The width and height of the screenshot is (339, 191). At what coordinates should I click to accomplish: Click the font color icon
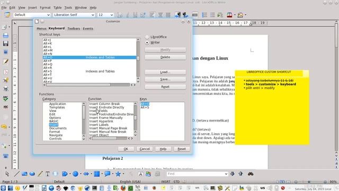coord(229,15)
